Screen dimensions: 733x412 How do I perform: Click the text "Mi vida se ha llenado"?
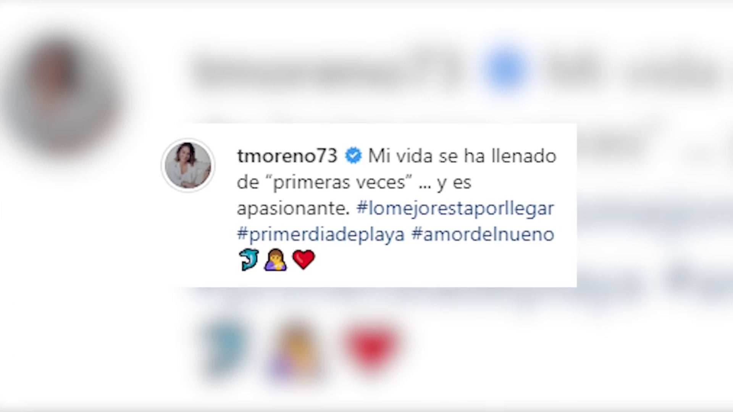462,156
